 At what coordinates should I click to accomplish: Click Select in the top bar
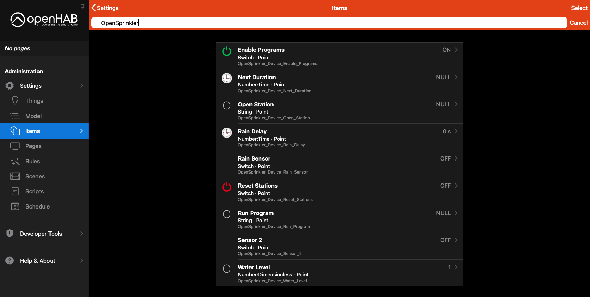coord(579,8)
